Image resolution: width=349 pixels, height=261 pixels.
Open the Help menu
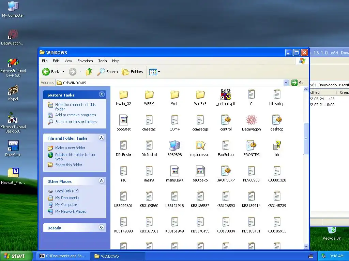pyautogui.click(x=116, y=61)
